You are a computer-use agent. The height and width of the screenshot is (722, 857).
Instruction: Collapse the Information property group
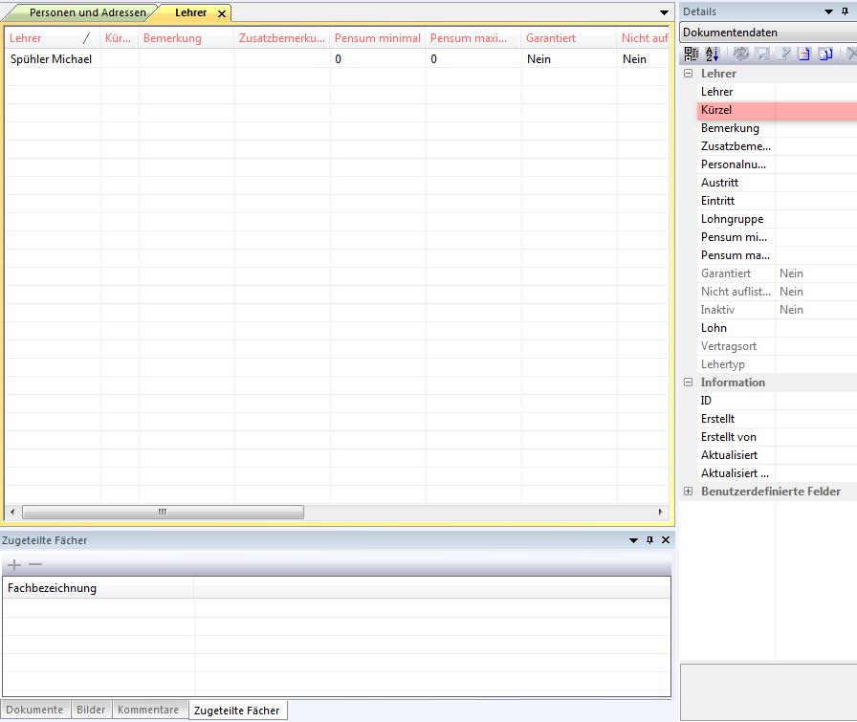[688, 383]
